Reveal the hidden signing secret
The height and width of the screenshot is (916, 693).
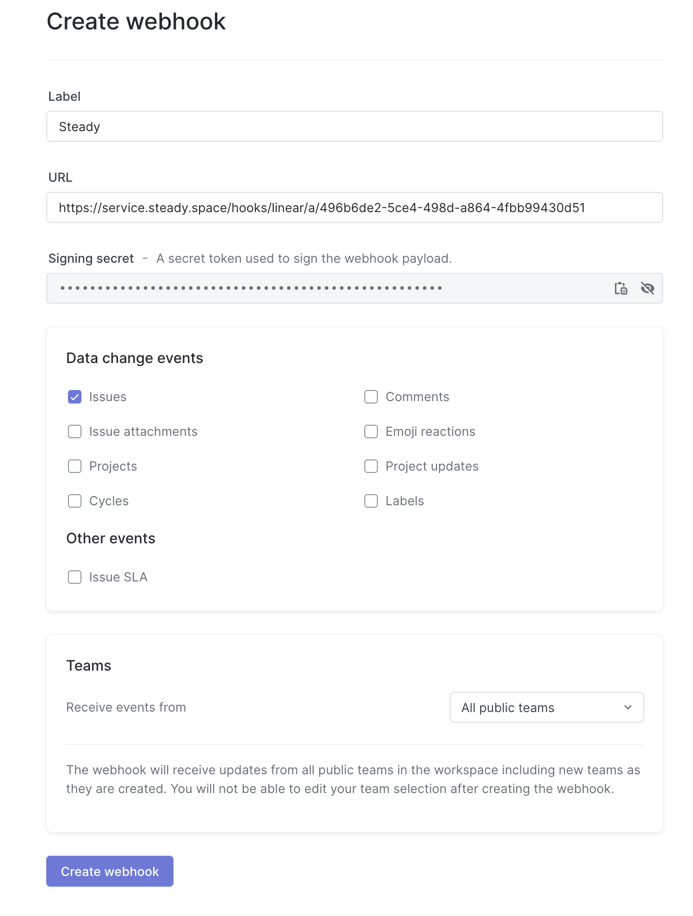(647, 288)
